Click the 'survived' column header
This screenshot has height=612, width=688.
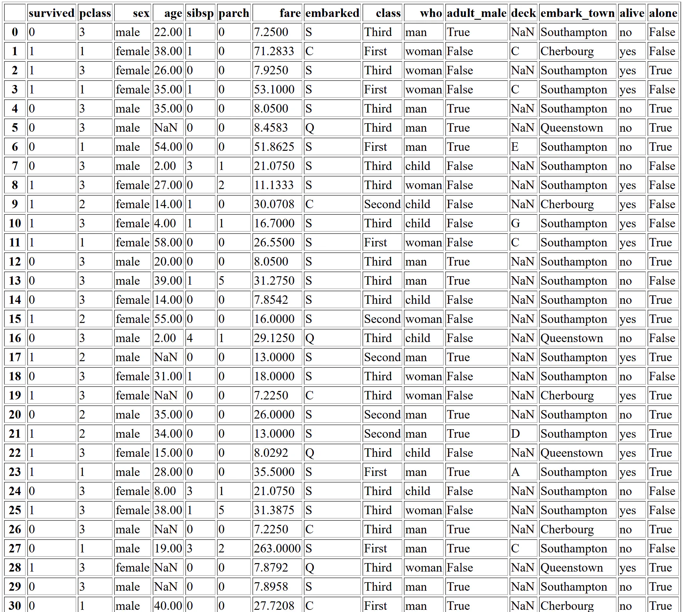[51, 13]
